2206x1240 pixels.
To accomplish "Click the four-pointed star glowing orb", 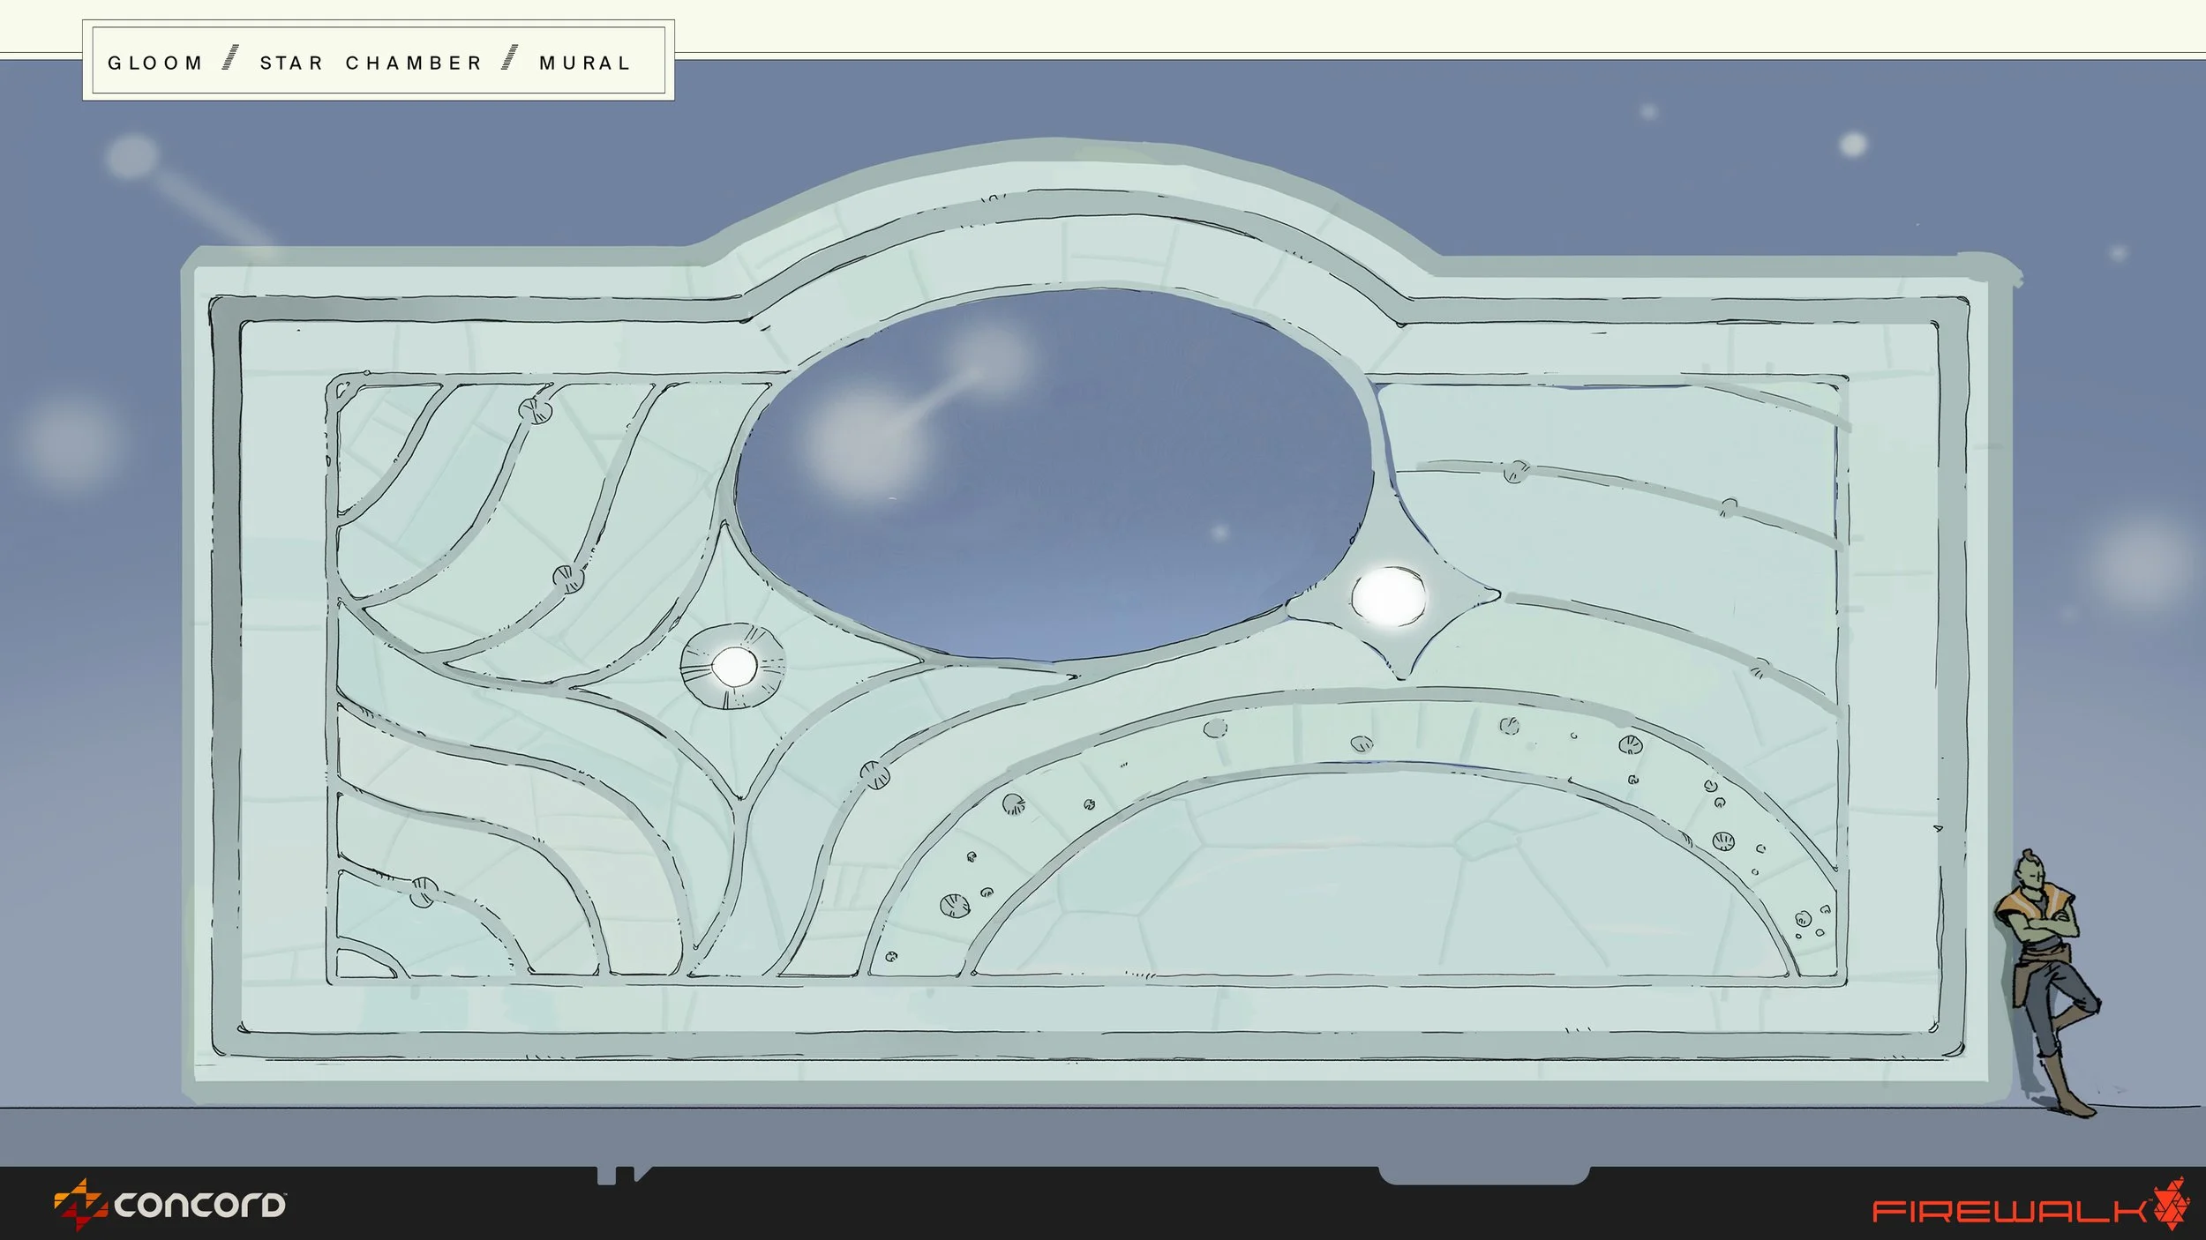I will pos(1388,597).
